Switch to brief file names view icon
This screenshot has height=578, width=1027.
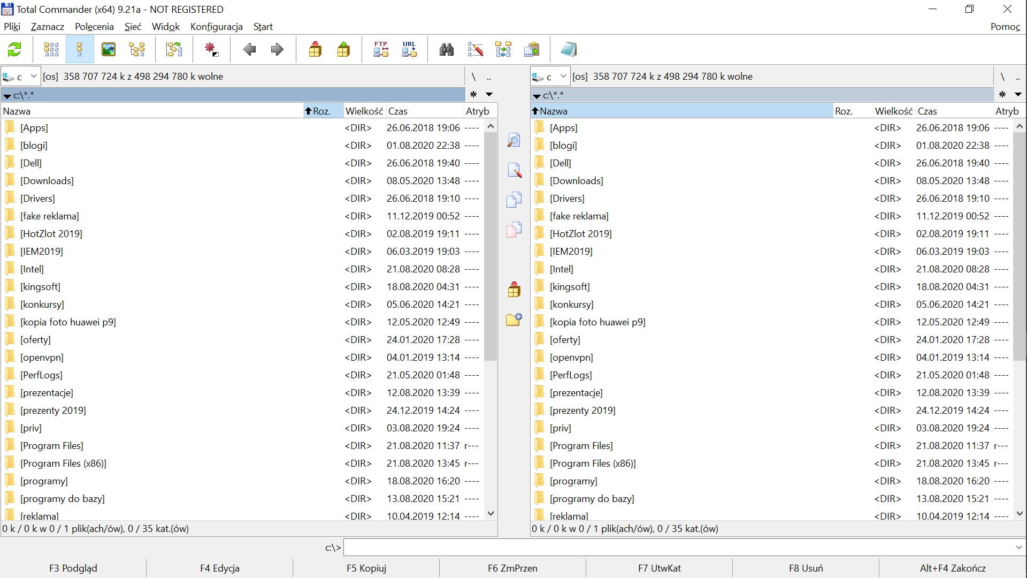[51, 50]
